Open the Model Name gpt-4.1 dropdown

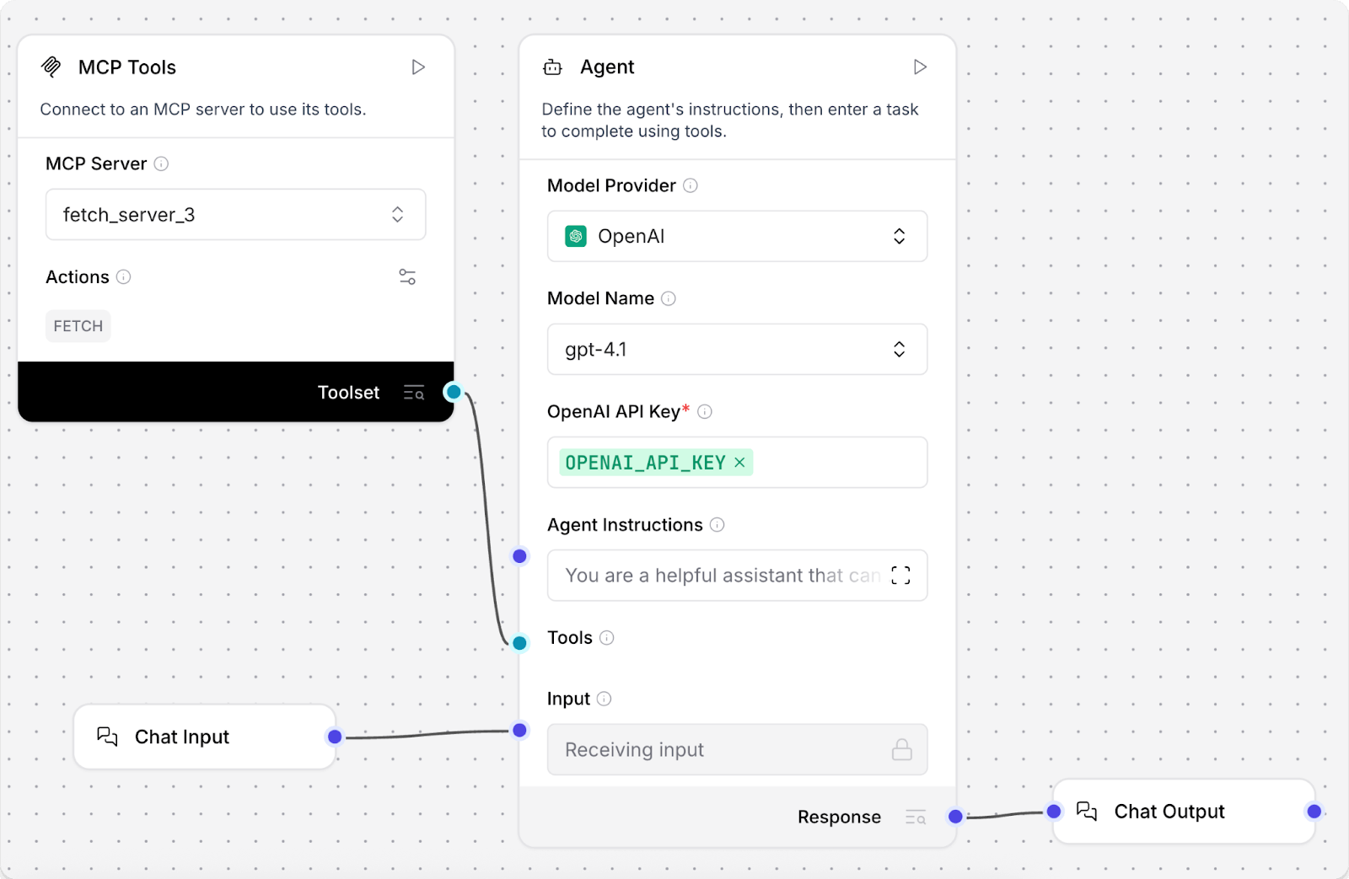pos(737,350)
